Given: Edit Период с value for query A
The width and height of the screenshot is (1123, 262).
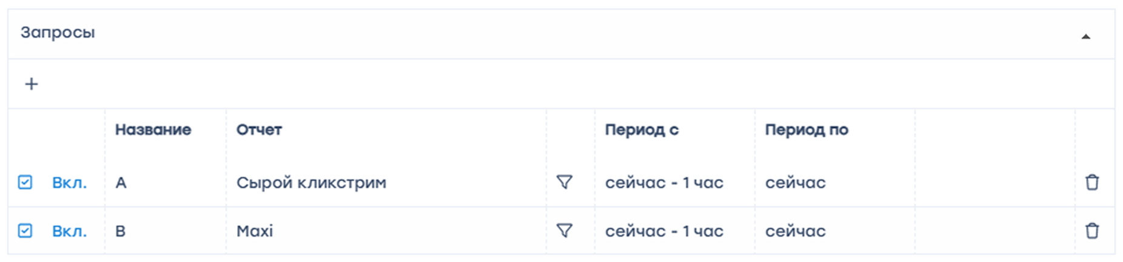Looking at the screenshot, I should coord(664,183).
